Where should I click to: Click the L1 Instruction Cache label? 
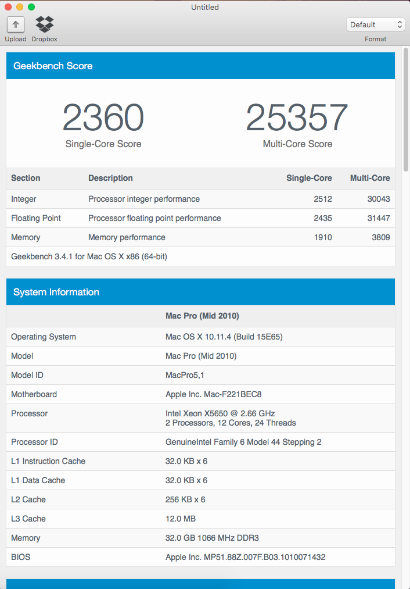point(48,461)
